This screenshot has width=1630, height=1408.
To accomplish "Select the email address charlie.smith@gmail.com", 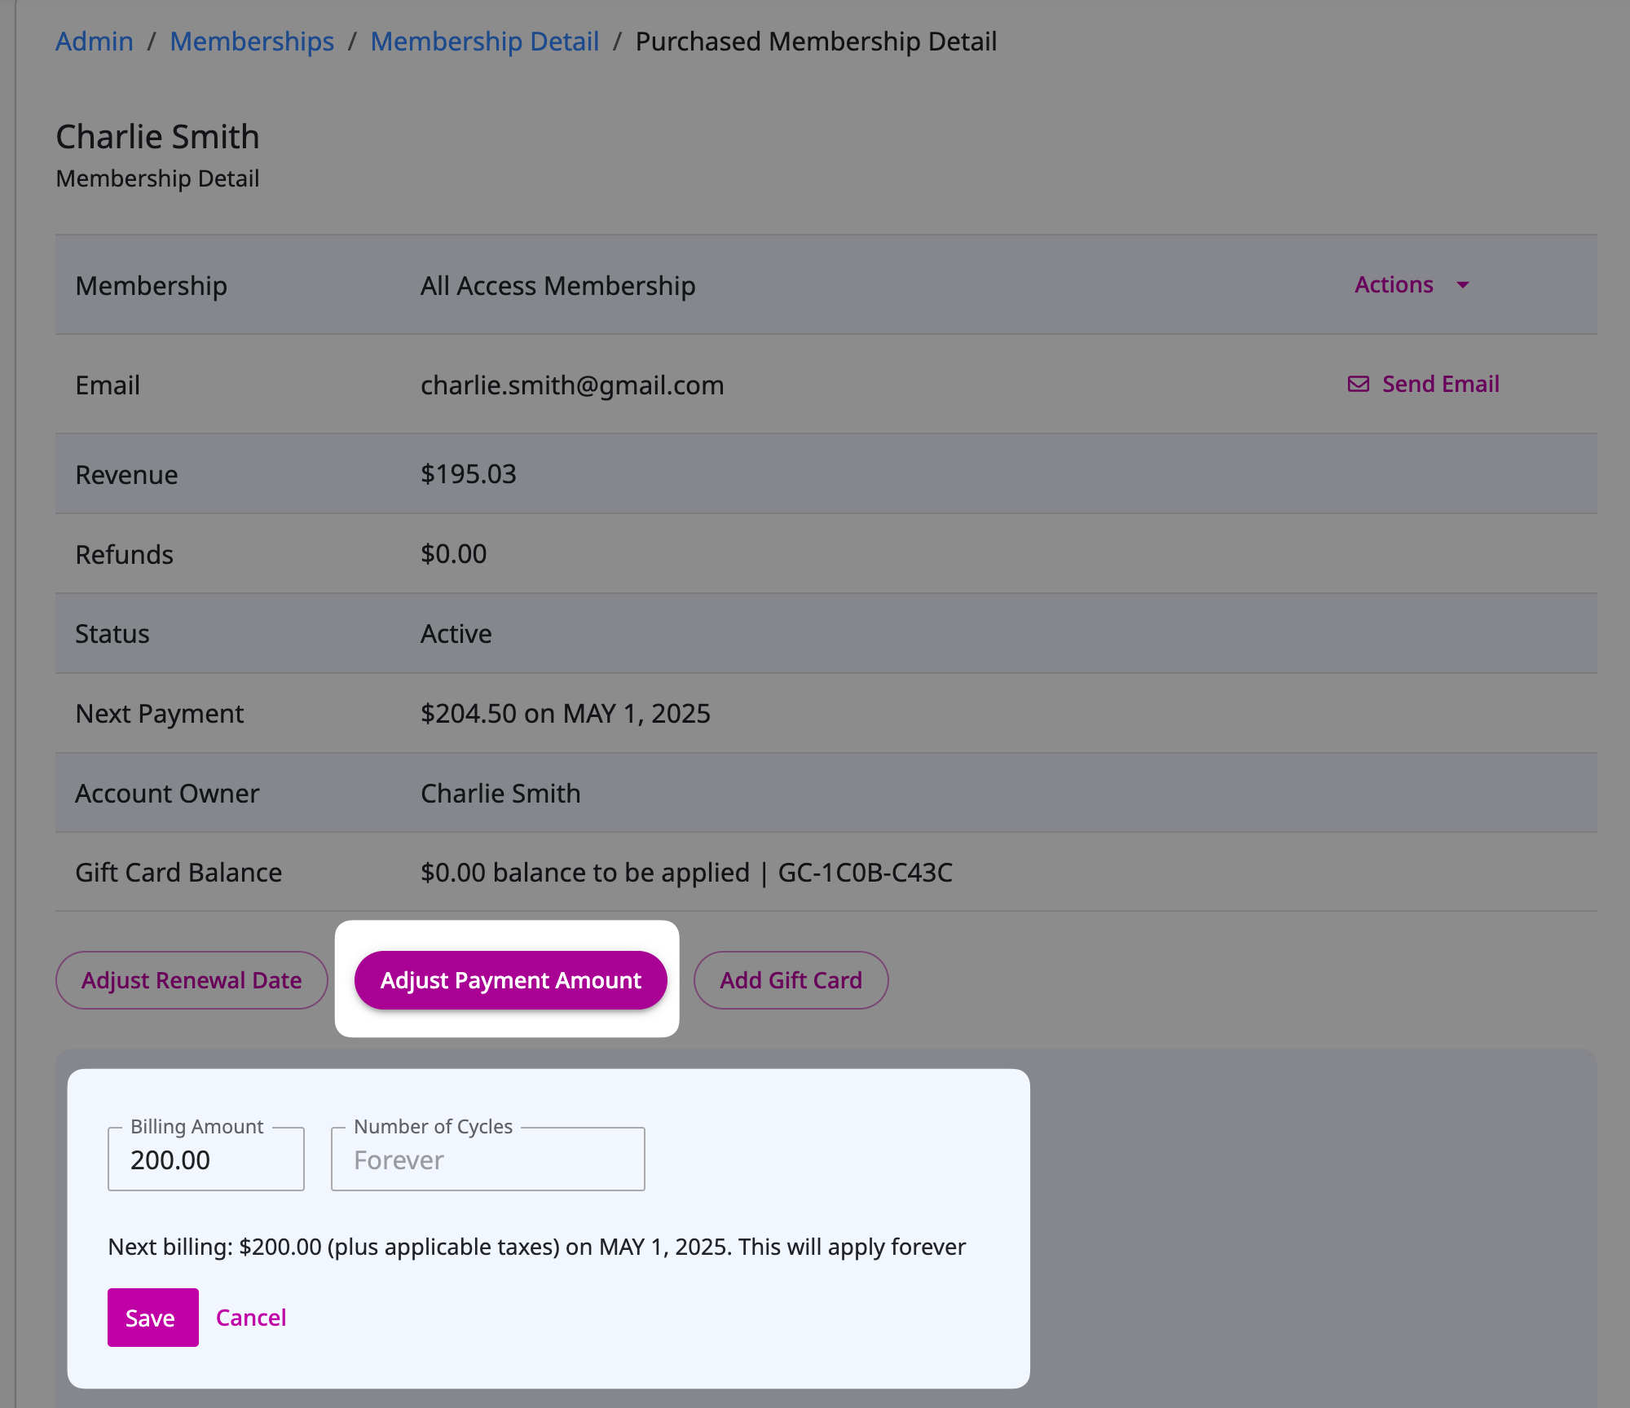I will (572, 385).
